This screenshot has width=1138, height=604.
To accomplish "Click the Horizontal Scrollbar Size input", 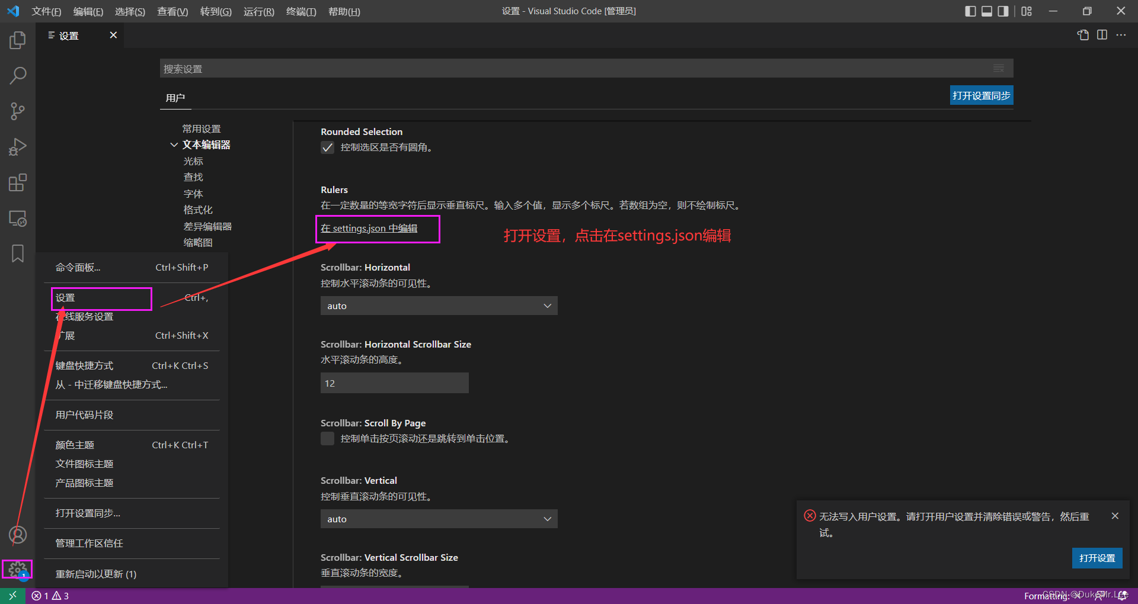I will point(395,383).
